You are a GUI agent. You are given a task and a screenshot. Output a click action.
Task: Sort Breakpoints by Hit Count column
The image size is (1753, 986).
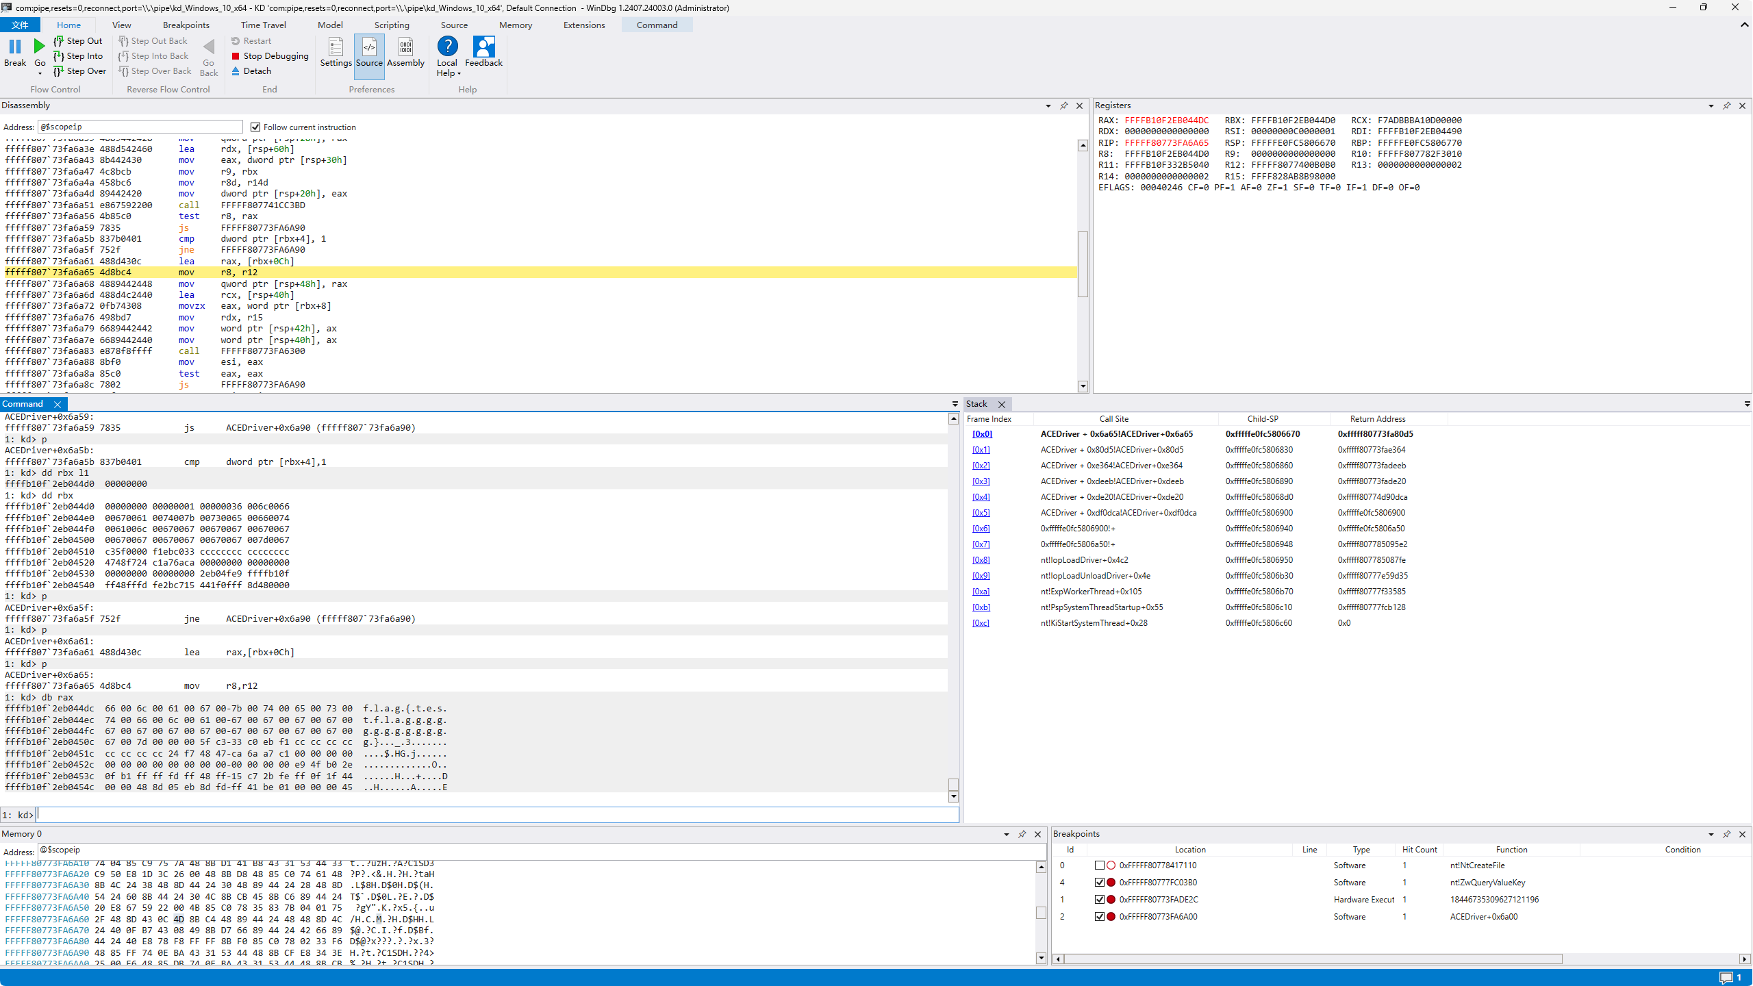1419,850
